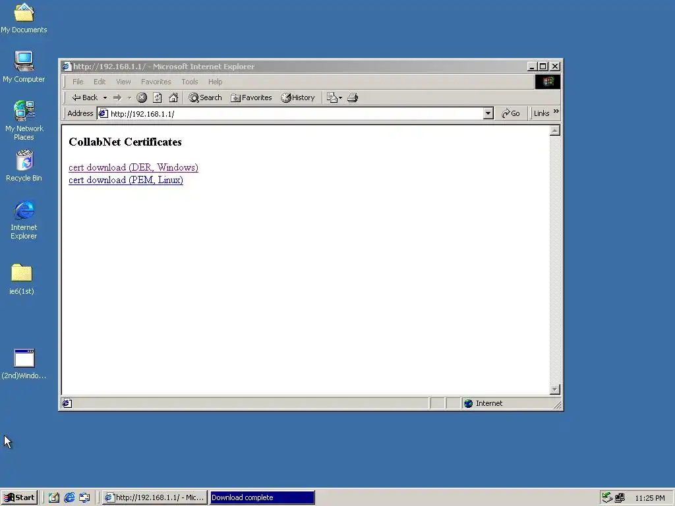Close the Internet Explorer window

555,67
